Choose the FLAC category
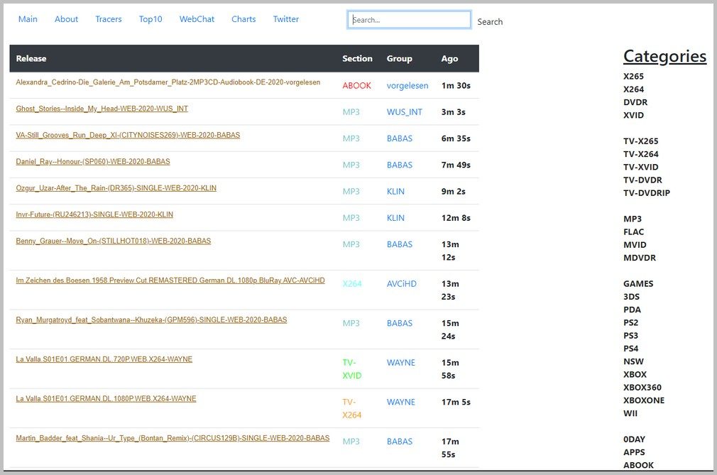This screenshot has width=717, height=475. click(634, 232)
